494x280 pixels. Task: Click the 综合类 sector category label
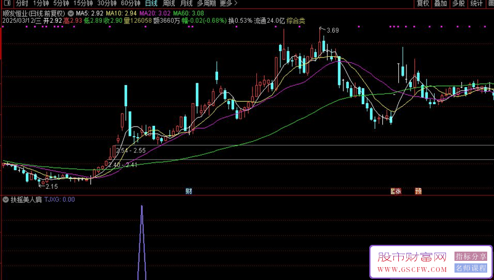pyautogui.click(x=296, y=21)
